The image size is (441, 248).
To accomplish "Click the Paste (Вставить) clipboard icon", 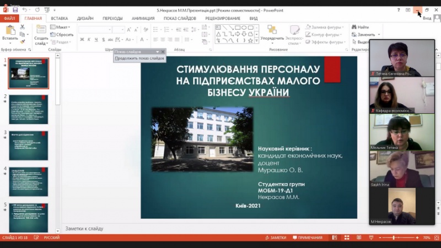I will pyautogui.click(x=9, y=31).
